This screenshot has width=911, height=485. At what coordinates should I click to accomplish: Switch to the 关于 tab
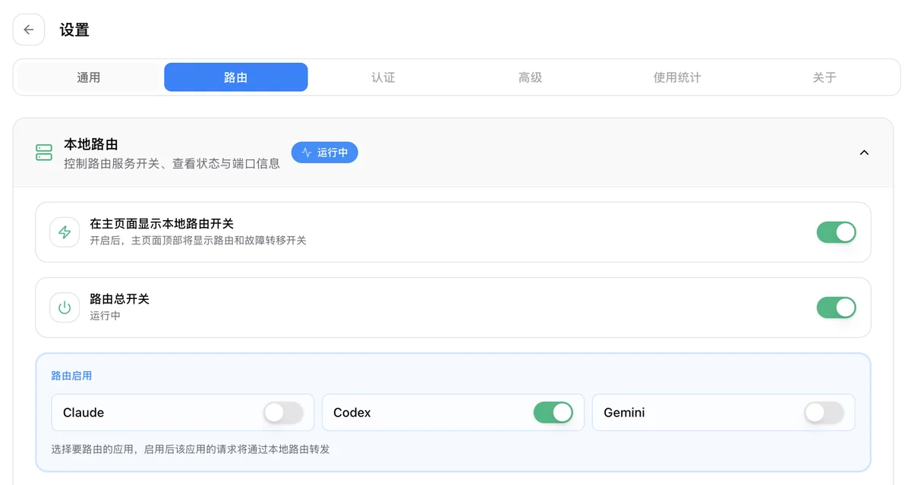pos(824,77)
